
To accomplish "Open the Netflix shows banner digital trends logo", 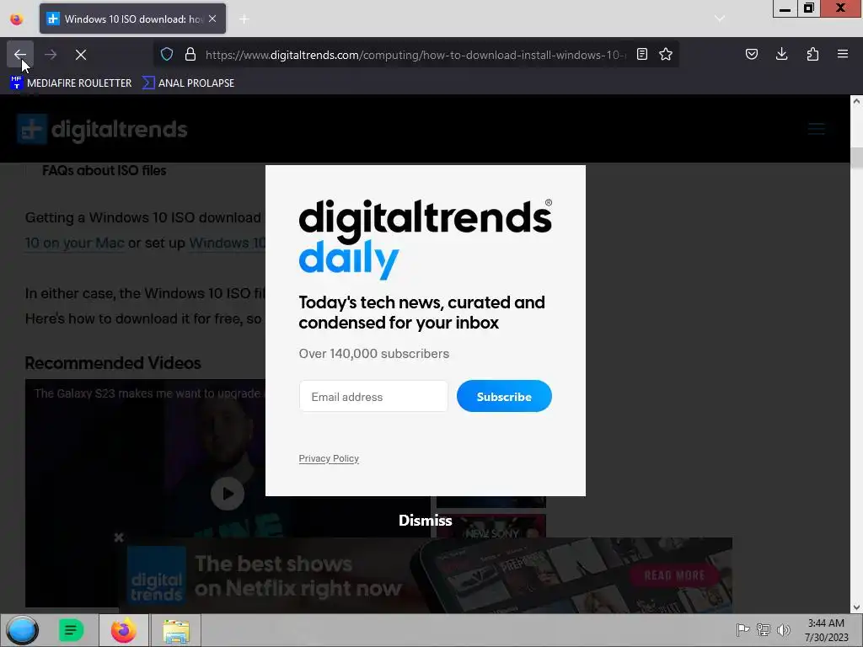I will 156,575.
